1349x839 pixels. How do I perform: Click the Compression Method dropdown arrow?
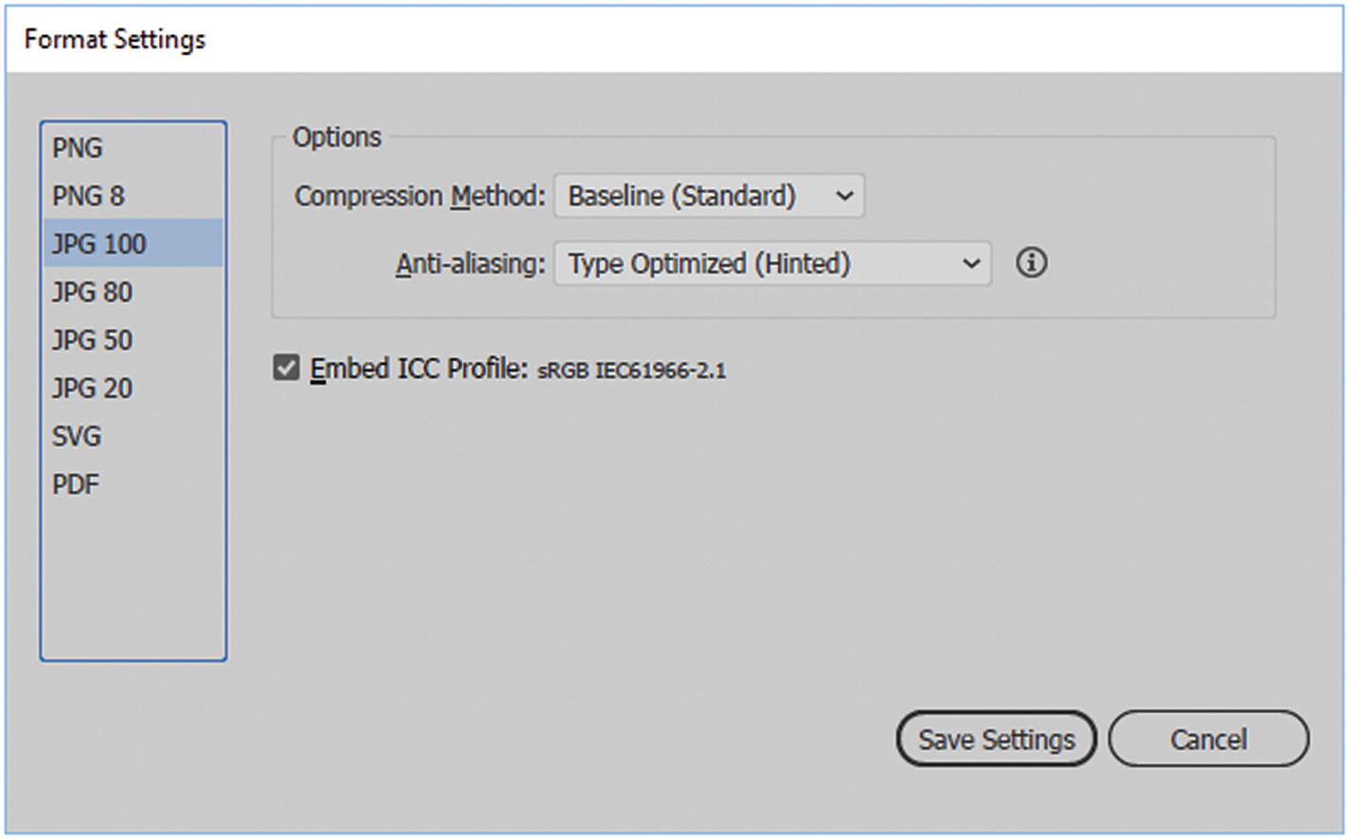(x=844, y=197)
